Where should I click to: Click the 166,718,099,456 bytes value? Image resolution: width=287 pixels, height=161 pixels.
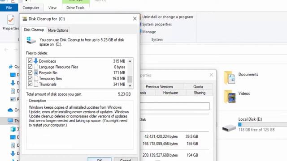[160, 144]
